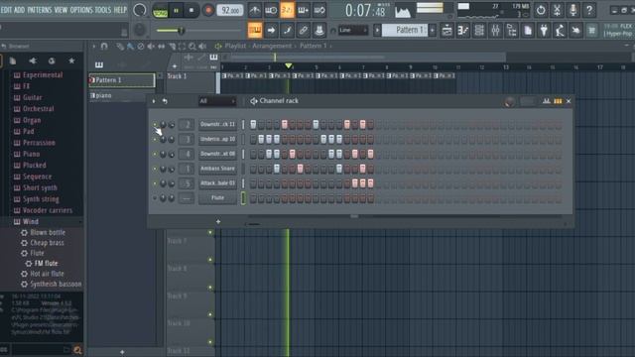This screenshot has width=635, height=357.
Task: Select the FM flute preset
Action: pos(47,263)
